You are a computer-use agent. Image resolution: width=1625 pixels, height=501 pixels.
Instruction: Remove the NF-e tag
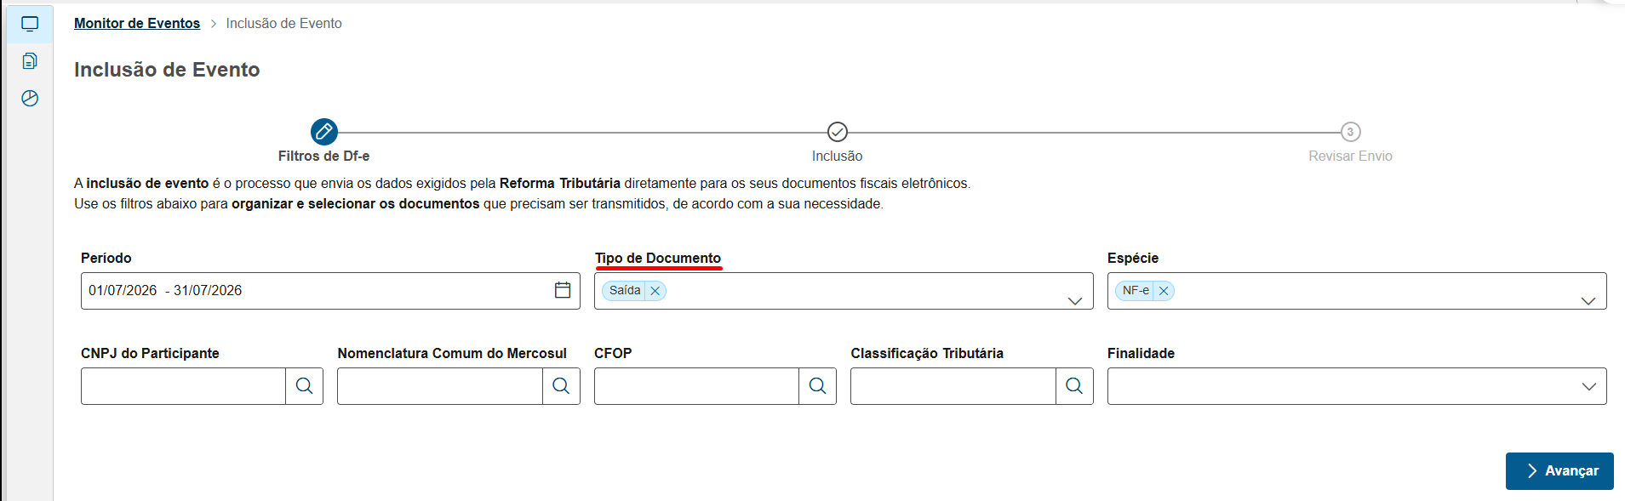pyautogui.click(x=1164, y=291)
